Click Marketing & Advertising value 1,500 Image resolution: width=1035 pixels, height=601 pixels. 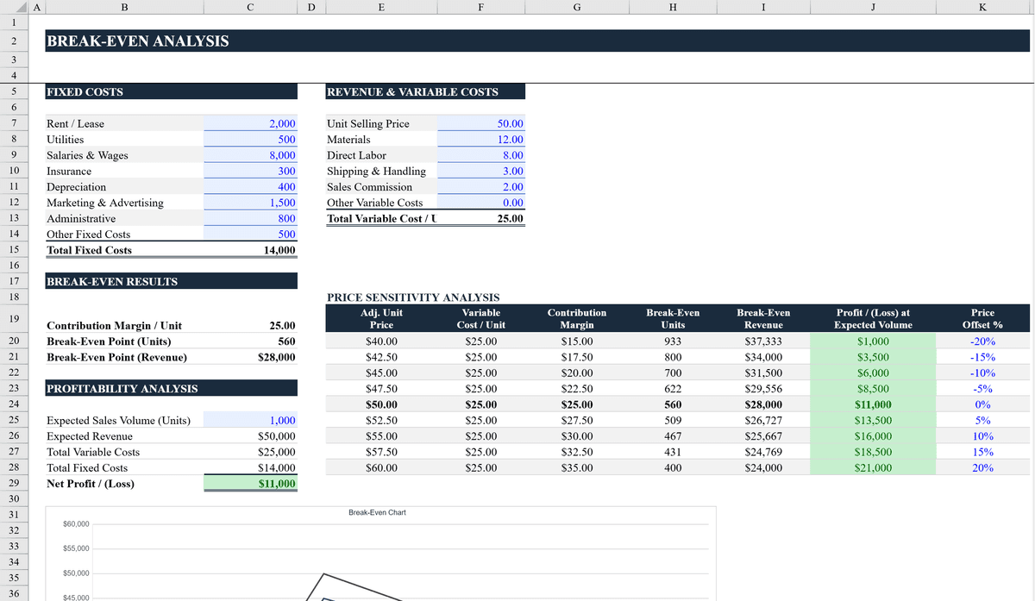[251, 203]
